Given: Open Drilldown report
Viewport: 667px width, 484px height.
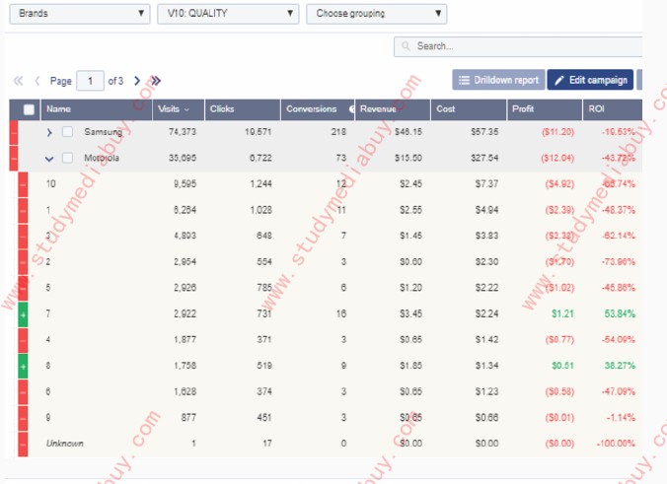Looking at the screenshot, I should tap(498, 80).
